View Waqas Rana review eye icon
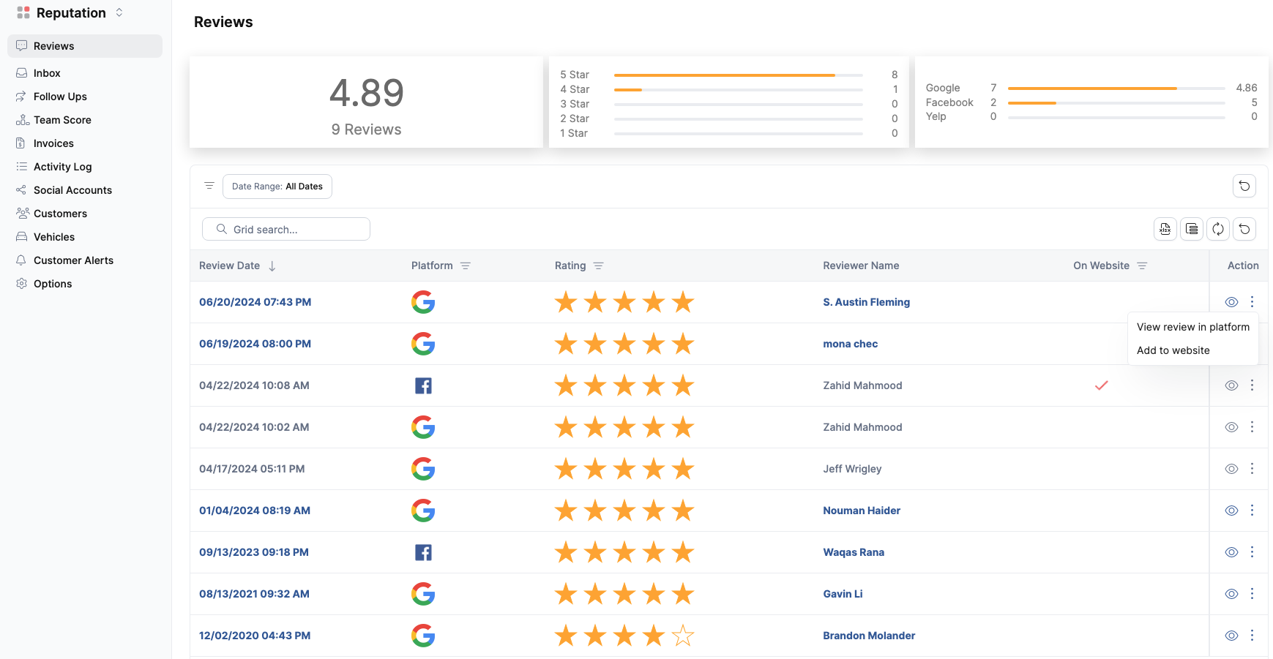Screen dimensions: 1273x659 coord(1232,552)
